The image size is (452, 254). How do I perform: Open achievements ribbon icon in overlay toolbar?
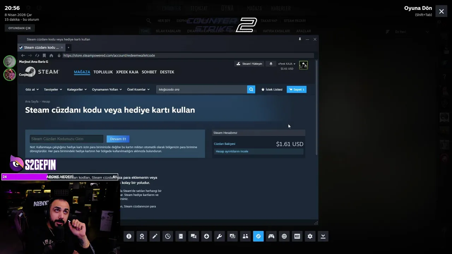tap(142, 236)
